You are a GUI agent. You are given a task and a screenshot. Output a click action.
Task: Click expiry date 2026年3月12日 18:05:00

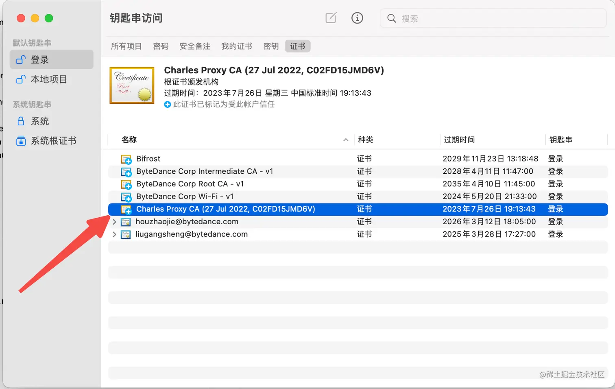coord(489,222)
